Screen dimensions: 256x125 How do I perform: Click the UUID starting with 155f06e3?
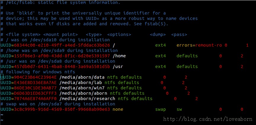click(x=62, y=56)
